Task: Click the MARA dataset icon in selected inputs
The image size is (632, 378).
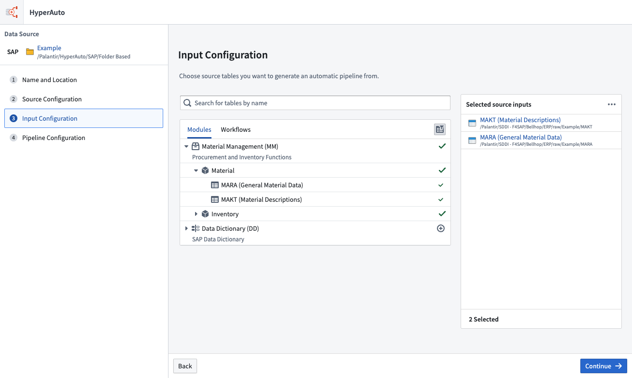Action: pos(472,140)
